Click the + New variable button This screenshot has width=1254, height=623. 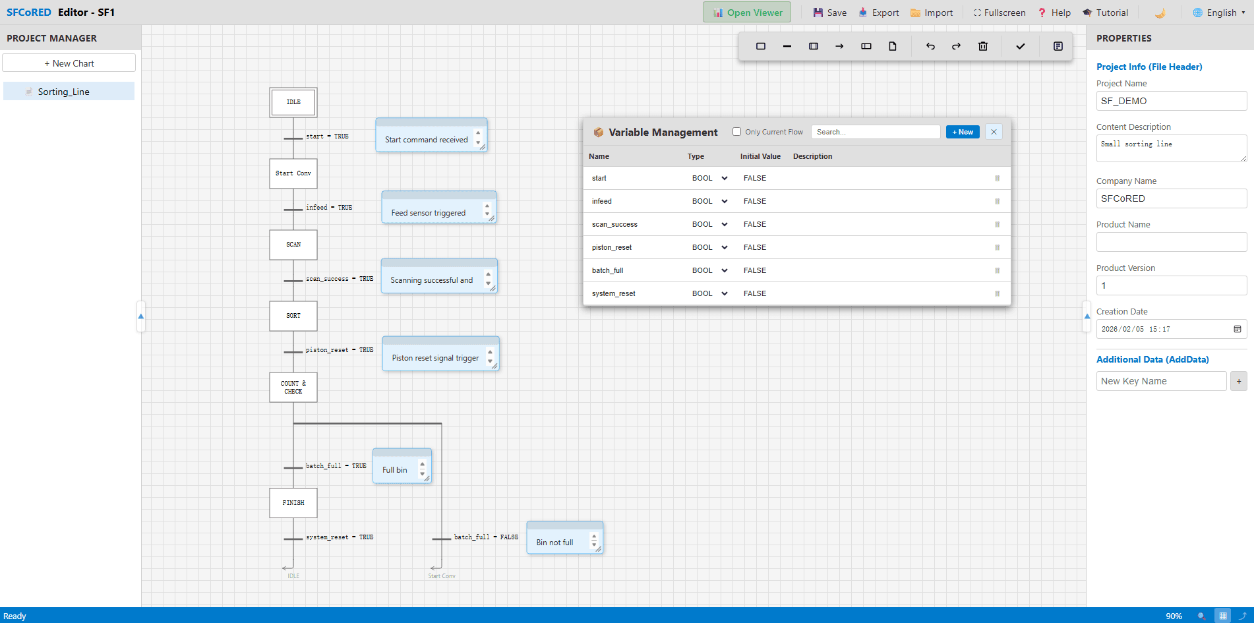coord(963,132)
